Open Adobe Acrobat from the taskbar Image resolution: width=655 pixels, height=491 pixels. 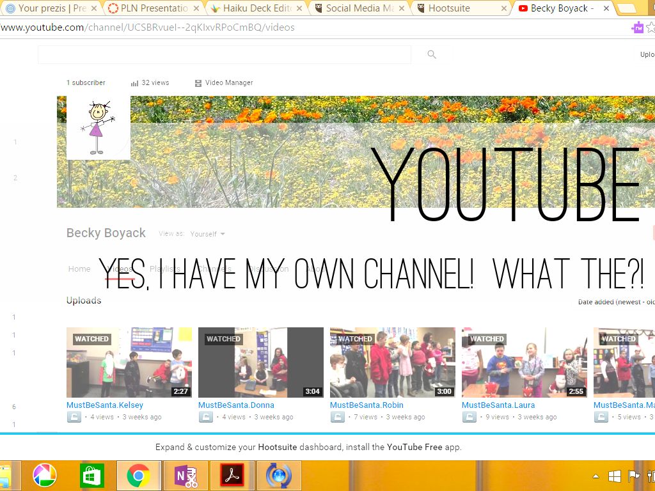point(233,476)
